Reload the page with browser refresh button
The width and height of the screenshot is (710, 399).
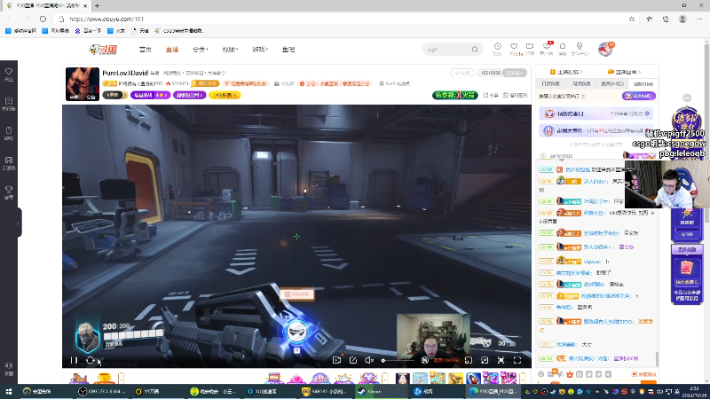tap(43, 19)
